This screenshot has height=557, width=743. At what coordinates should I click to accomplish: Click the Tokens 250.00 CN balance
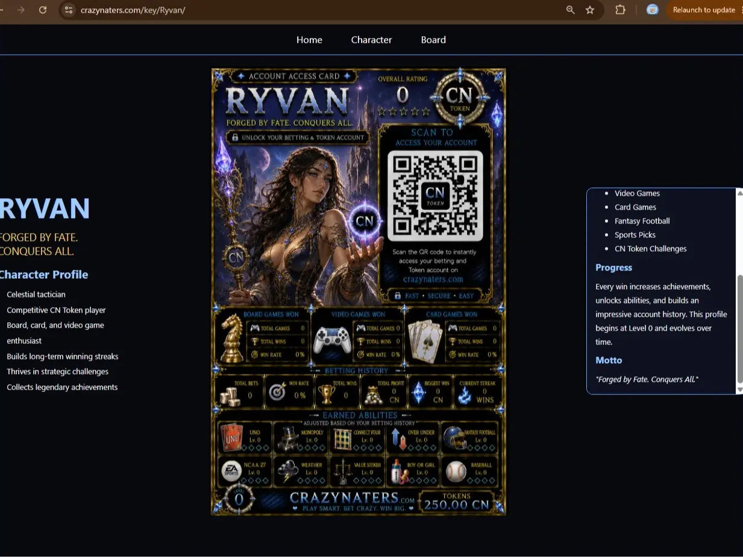[456, 502]
